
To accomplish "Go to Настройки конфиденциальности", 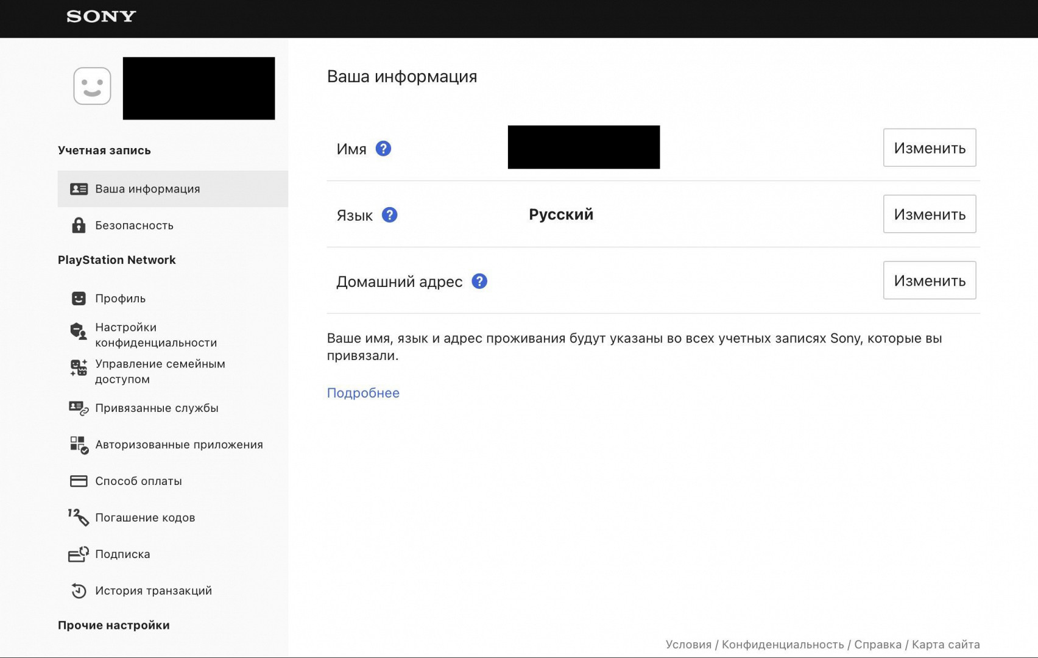I will pos(155,335).
